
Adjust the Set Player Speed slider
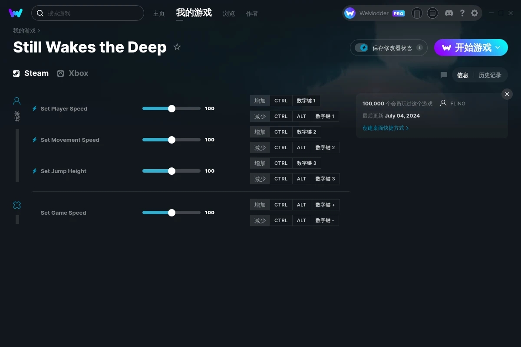171,108
